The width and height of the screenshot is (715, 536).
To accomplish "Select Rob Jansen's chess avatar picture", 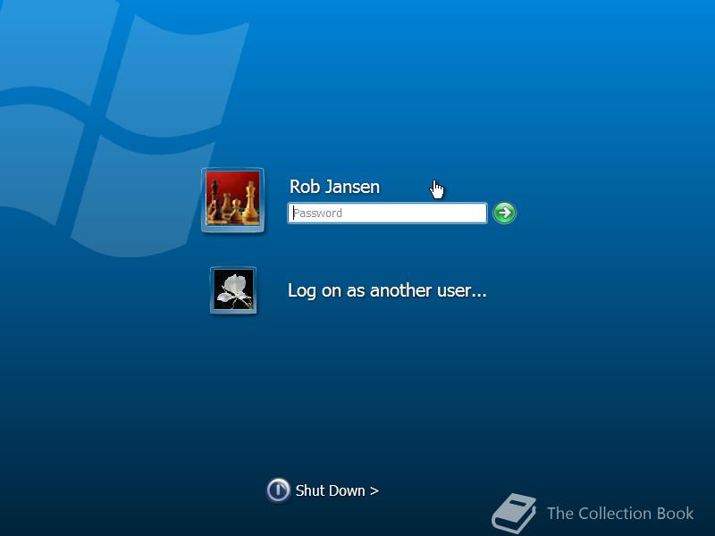I will (x=233, y=200).
